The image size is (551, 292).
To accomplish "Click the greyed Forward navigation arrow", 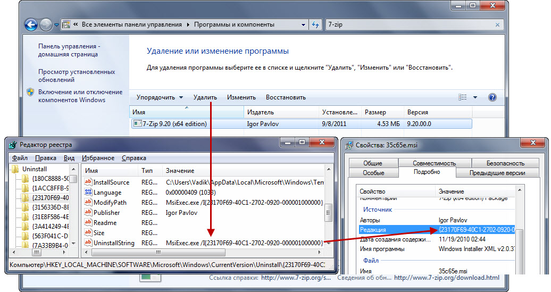I will pos(46,24).
